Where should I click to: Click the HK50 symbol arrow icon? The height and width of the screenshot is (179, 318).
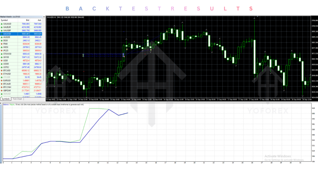[2, 47]
